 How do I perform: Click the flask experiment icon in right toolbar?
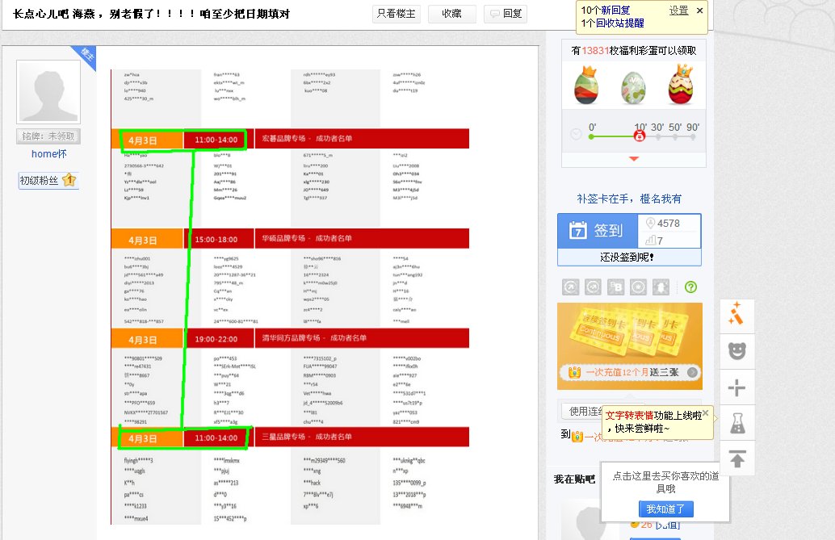737,423
